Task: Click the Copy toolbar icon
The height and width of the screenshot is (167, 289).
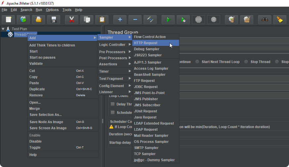Action: pyautogui.click(x=87, y=19)
